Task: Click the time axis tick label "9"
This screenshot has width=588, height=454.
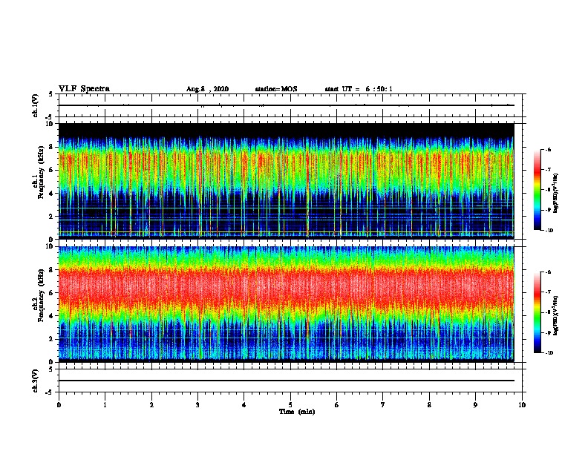Action: pyautogui.click(x=475, y=405)
